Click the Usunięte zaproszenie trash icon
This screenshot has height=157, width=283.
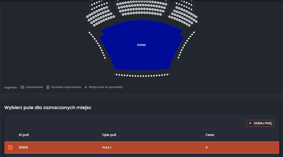[x=48, y=87]
